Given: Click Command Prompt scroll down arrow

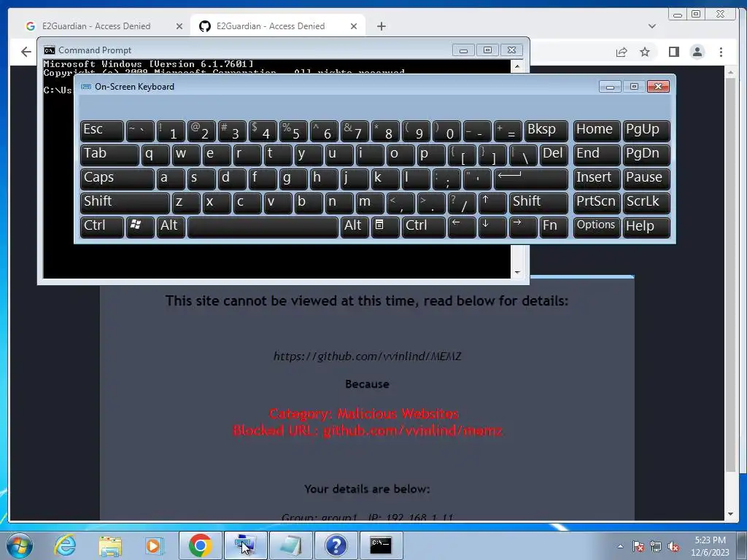Looking at the screenshot, I should coord(517,273).
